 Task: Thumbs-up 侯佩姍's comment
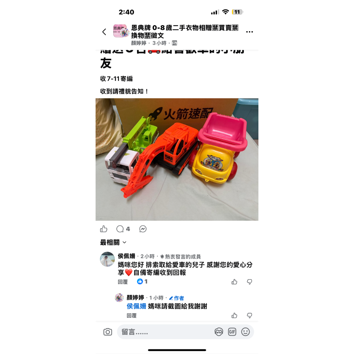[x=234, y=282]
